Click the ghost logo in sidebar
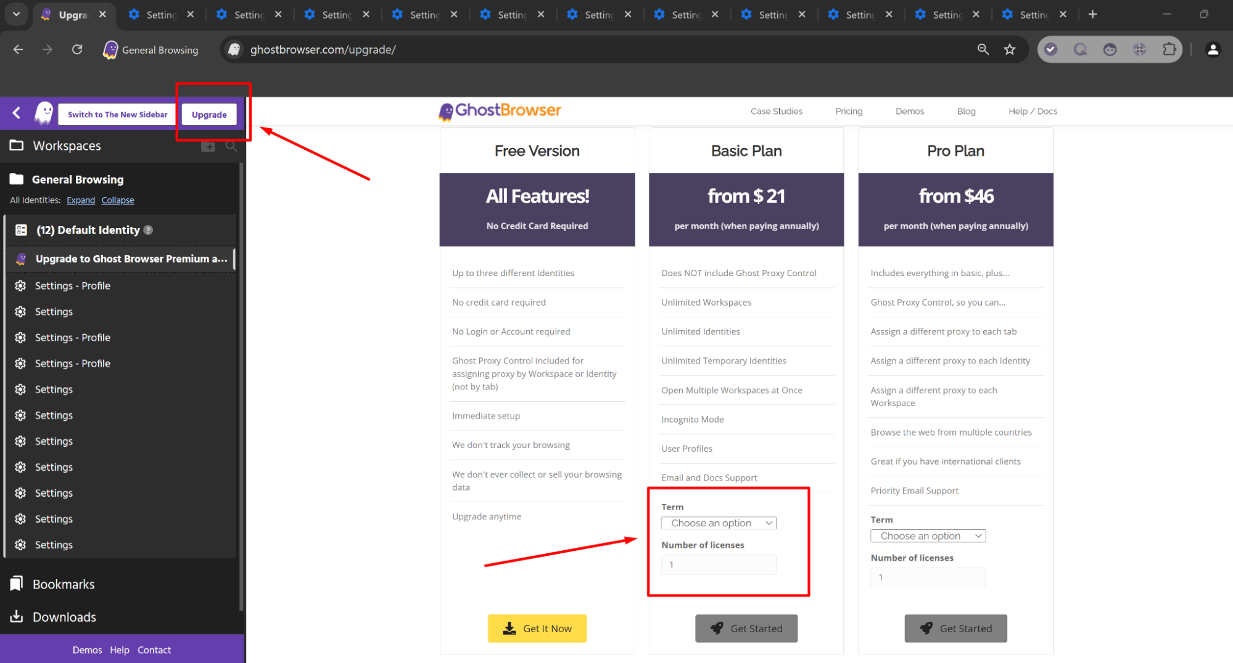Viewport: 1233px width, 663px height. (x=44, y=113)
